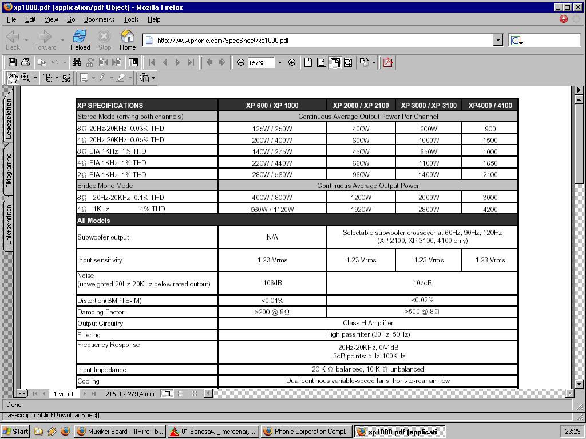Click the Next View arrow
Screen dimensions: 586x439
tap(222, 62)
